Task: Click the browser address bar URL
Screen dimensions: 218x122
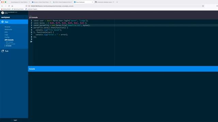Action: pyautogui.click(x=52, y=6)
